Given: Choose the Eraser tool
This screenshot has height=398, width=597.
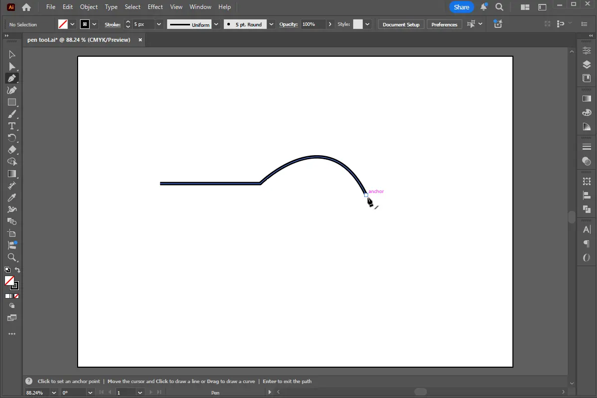Looking at the screenshot, I should click(x=12, y=150).
